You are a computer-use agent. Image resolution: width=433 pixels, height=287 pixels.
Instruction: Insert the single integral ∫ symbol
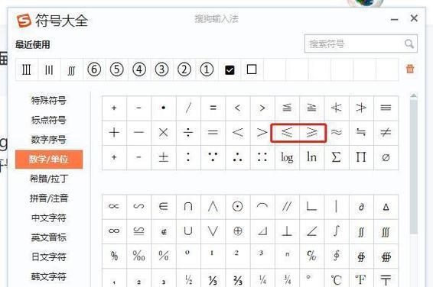337,231
